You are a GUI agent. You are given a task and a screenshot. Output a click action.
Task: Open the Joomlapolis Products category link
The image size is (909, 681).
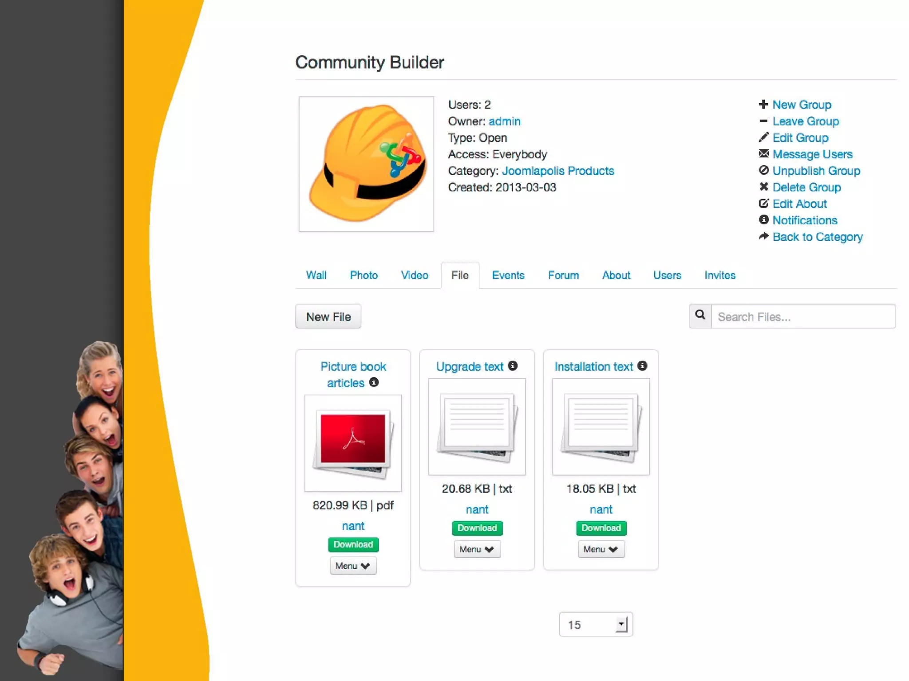[557, 171]
